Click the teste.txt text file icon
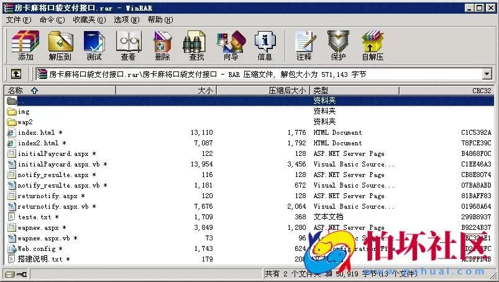This screenshot has width=499, height=282. coord(11,217)
